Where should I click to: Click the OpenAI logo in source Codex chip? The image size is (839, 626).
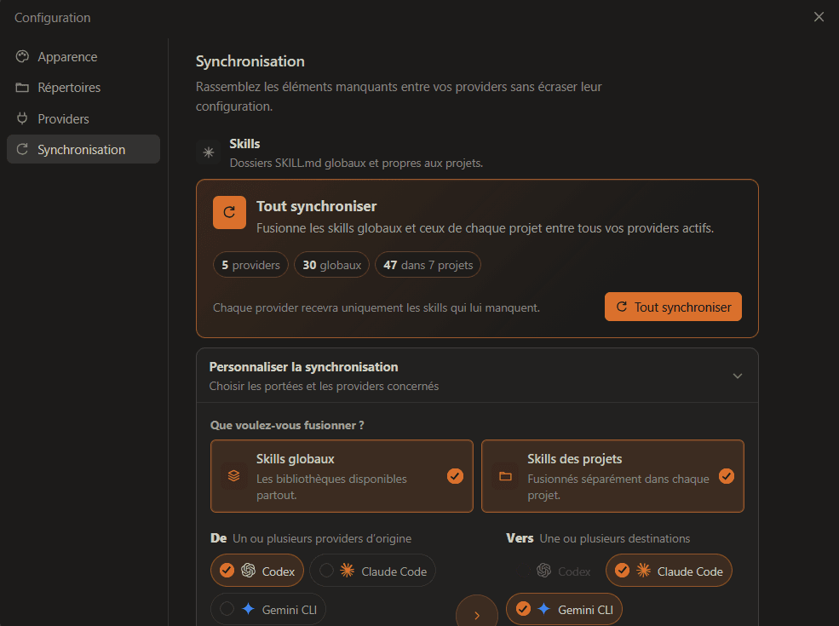248,571
